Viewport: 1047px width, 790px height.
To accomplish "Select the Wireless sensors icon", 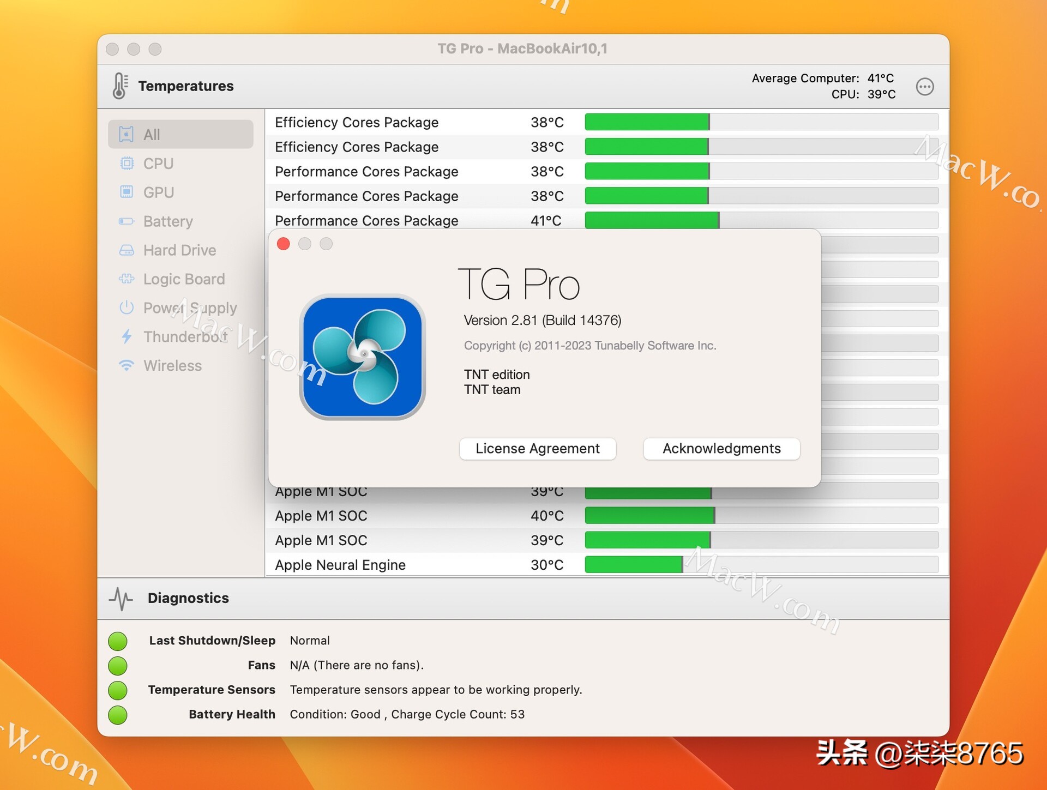I will point(127,366).
